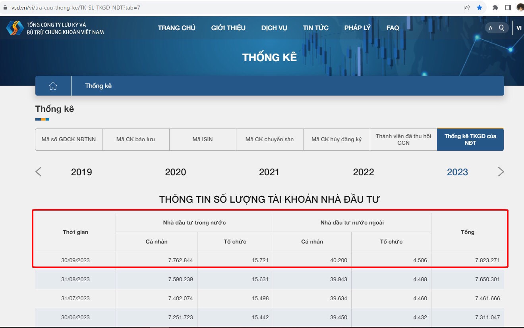Open the DỊCH VỤ menu
Screen dimensions: 524x328
point(274,28)
